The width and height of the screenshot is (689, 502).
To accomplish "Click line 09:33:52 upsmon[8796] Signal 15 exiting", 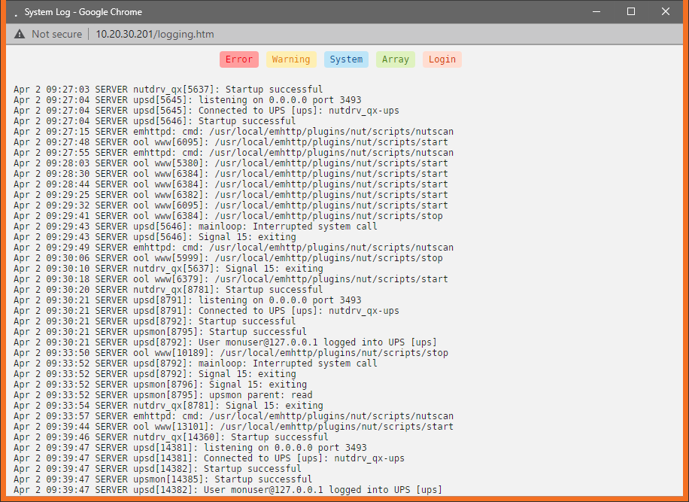I will pyautogui.click(x=160, y=385).
